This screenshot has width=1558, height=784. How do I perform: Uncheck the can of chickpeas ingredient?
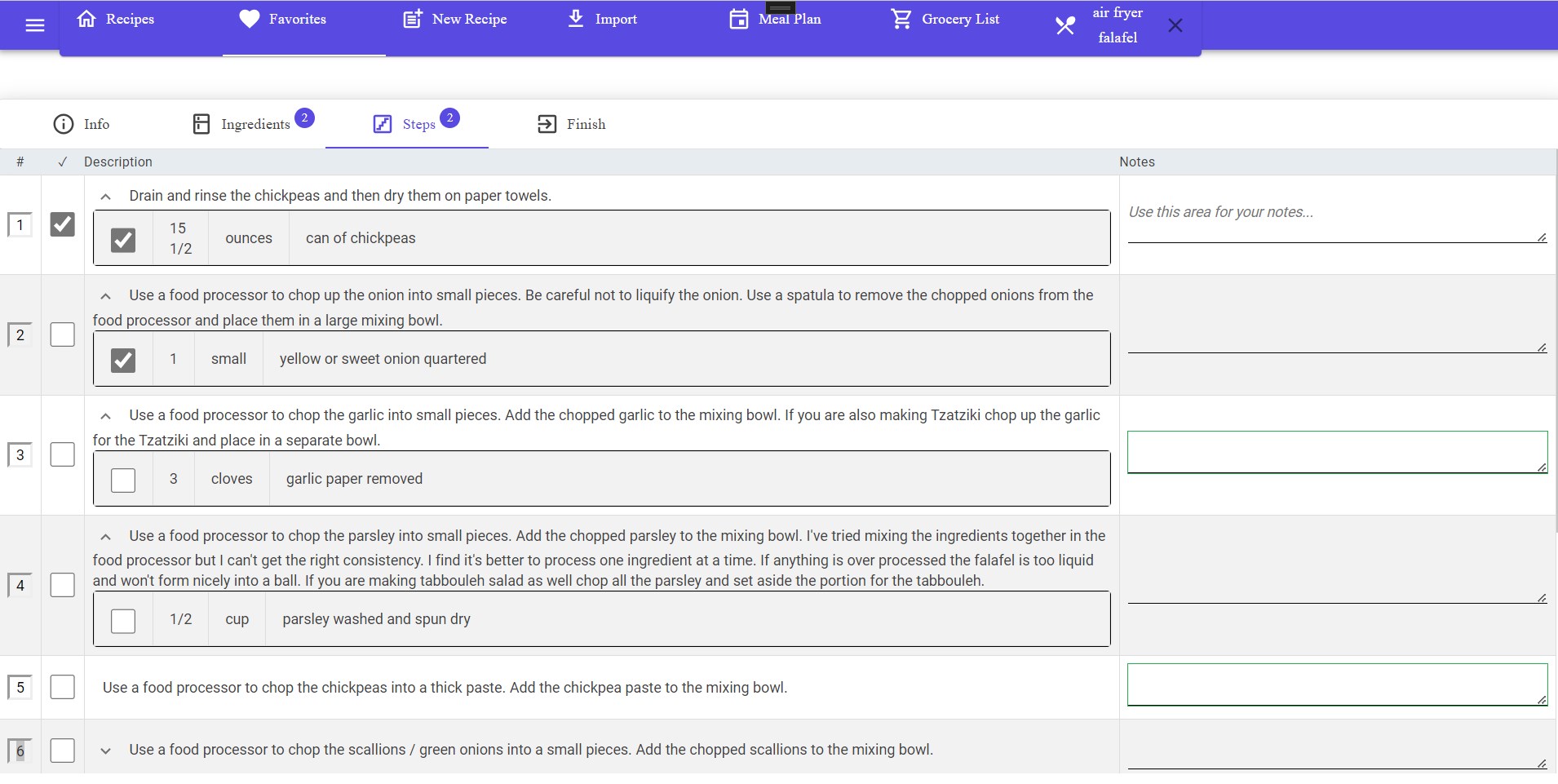pyautogui.click(x=123, y=240)
